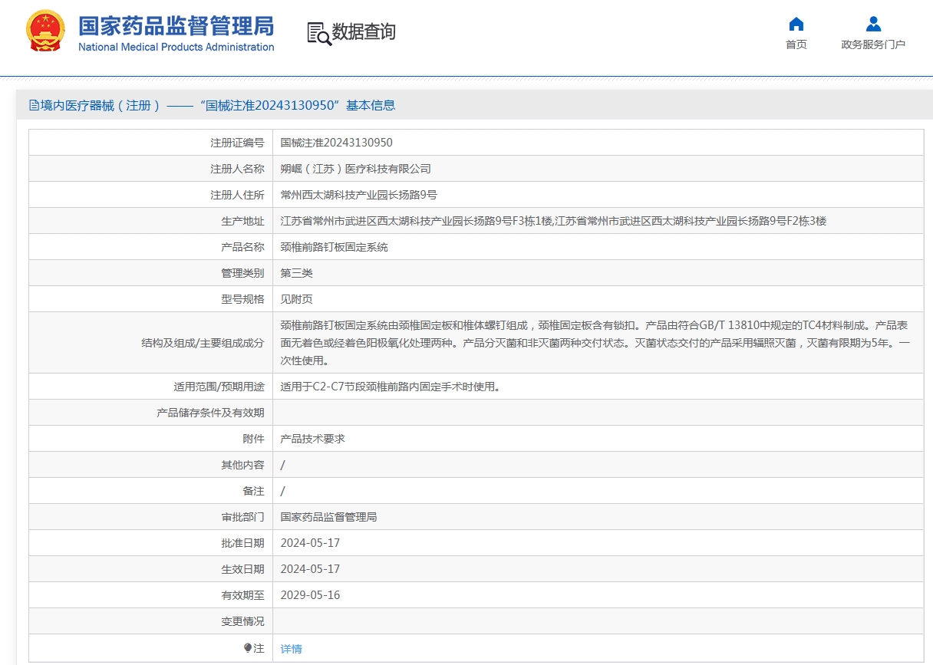Click the 批准日期 label

[x=242, y=543]
